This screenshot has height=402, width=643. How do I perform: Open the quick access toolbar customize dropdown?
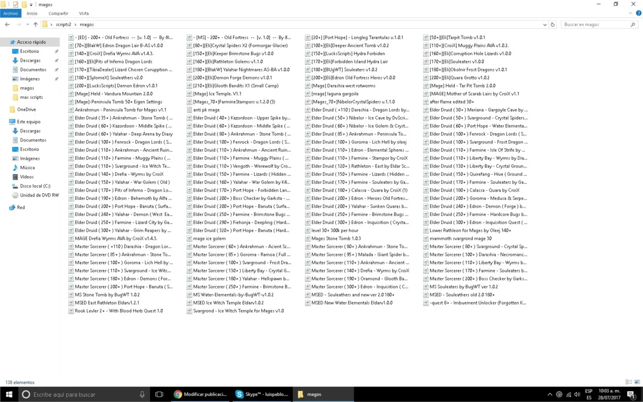click(x=31, y=5)
